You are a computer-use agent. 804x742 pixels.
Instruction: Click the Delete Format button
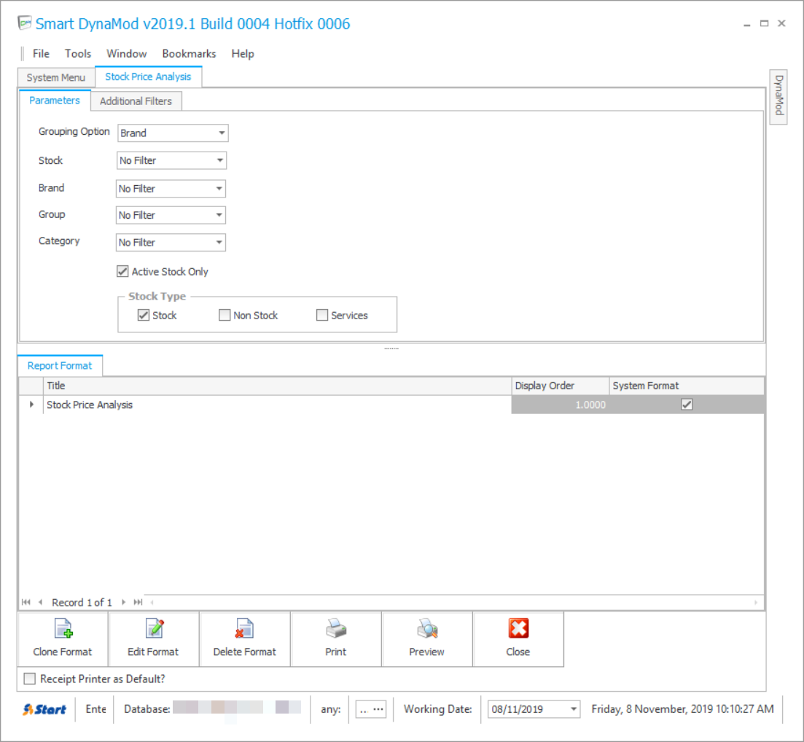[x=245, y=639]
